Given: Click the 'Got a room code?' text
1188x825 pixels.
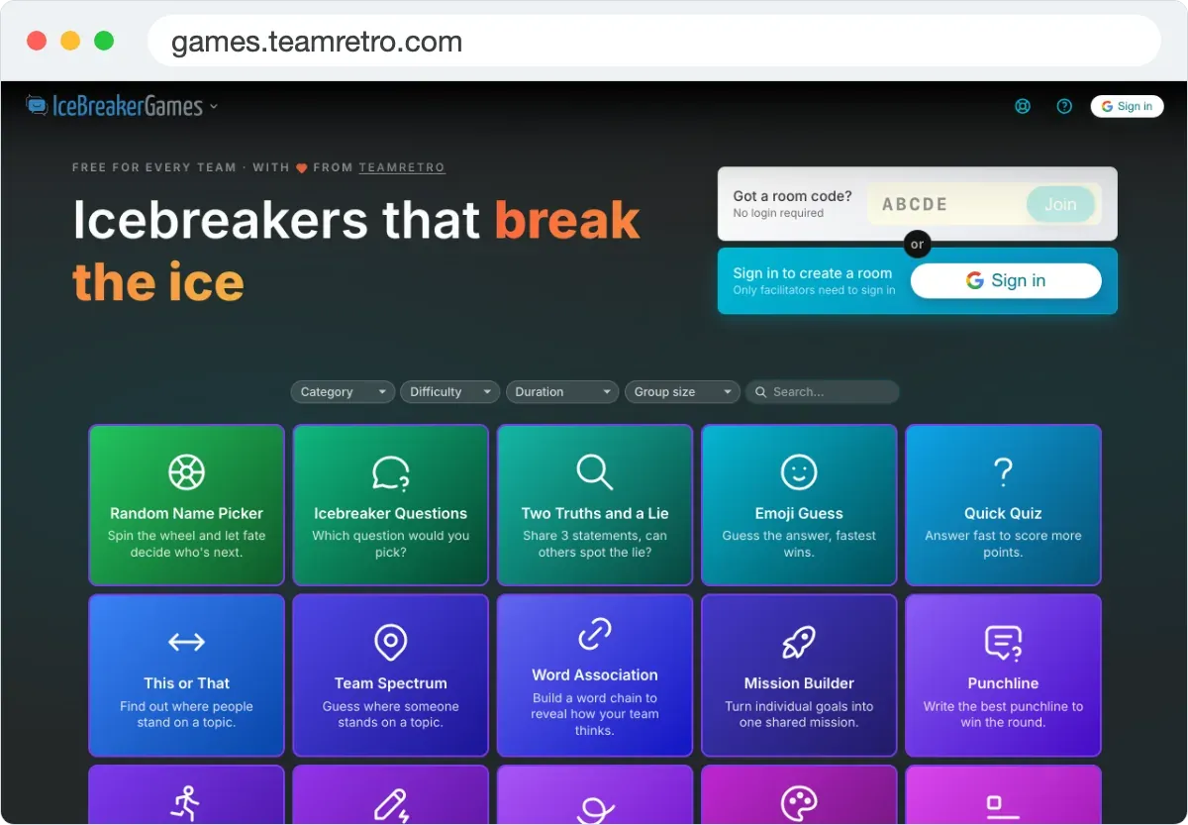Looking at the screenshot, I should pyautogui.click(x=792, y=196).
